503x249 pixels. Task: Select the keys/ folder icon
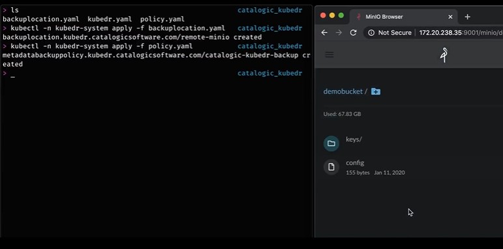[332, 143]
